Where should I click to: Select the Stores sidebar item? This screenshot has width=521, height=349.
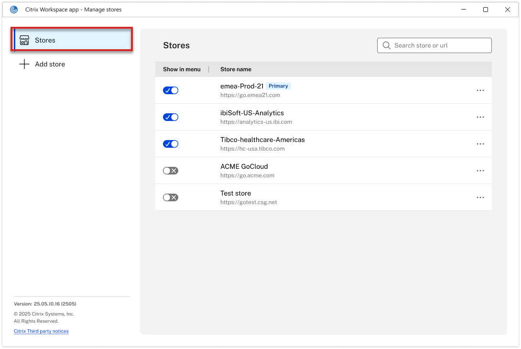click(x=72, y=40)
